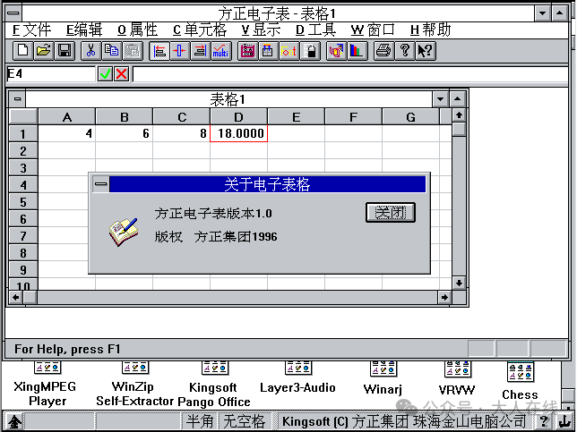Click cell D1 showing 18.0000
This screenshot has height=432, width=577.
pyautogui.click(x=239, y=133)
